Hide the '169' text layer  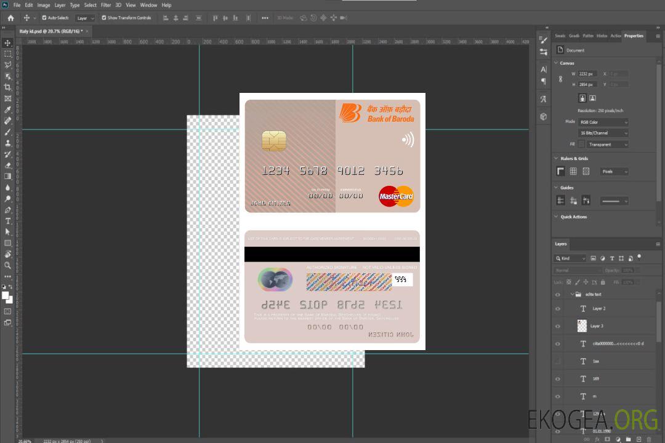558,379
